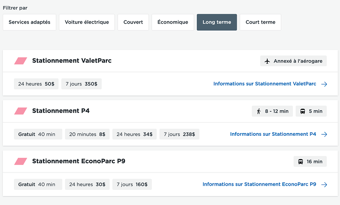Click the 7 jours 350$ price tag
This screenshot has width=340, height=205.
tap(82, 84)
